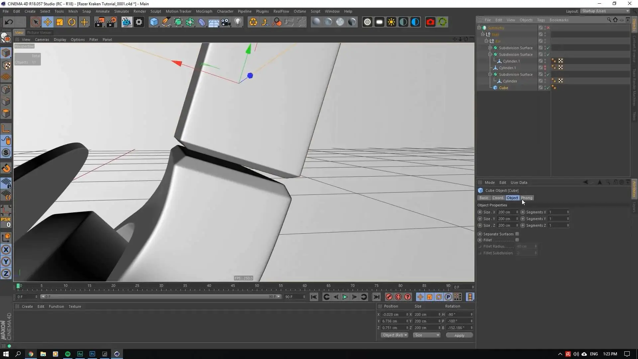Screen dimensions: 638x359
Task: Enable Make Editable in left palette
Action: click(x=6, y=38)
